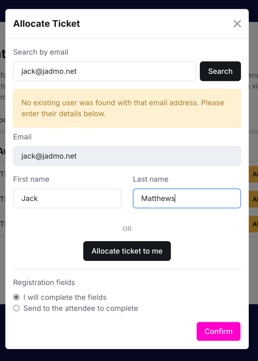Select "I will complete the fields" radio
The width and height of the screenshot is (258, 361).
pos(16,297)
